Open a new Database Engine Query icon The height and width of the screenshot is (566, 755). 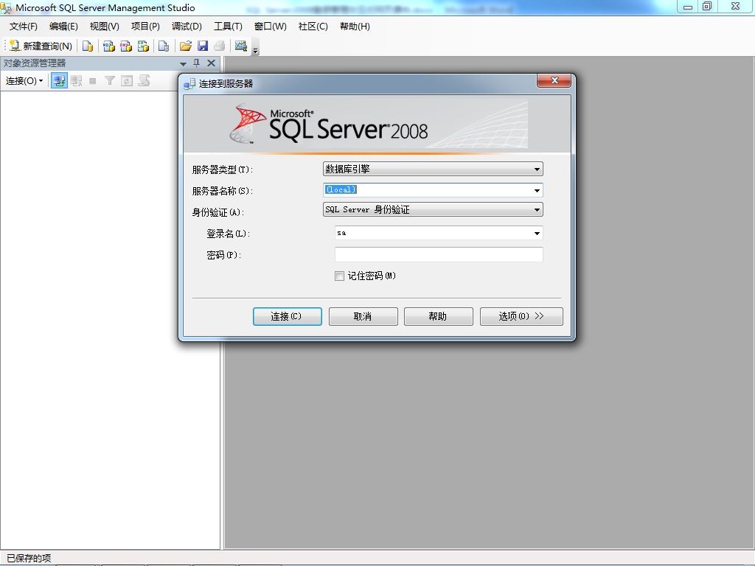coord(88,46)
